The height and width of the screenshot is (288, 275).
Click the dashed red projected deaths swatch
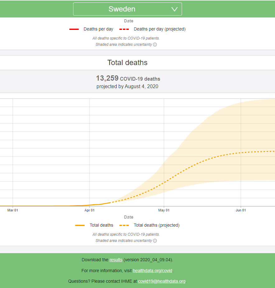[x=124, y=29]
